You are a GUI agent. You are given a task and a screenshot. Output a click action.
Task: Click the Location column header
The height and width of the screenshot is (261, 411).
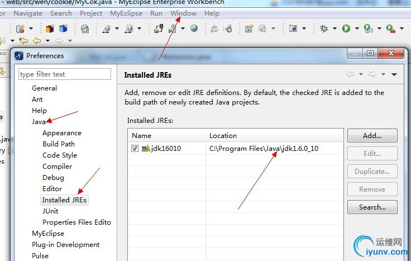tap(274, 136)
